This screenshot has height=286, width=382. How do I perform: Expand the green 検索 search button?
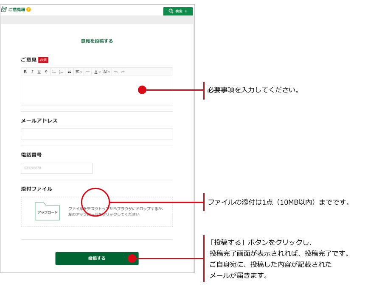click(178, 11)
